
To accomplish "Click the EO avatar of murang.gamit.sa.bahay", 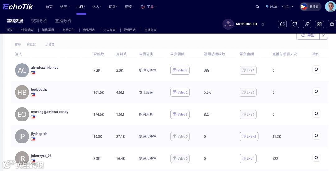I will click(x=22, y=114).
